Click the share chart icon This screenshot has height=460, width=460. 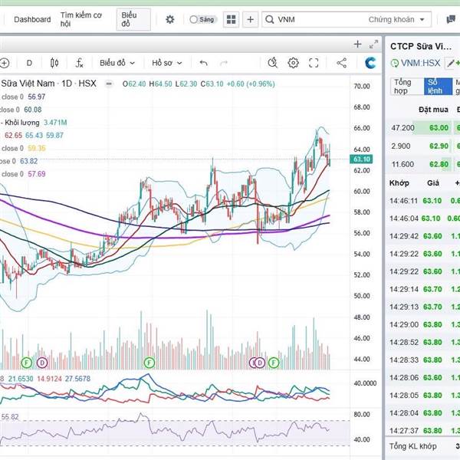tap(341, 63)
